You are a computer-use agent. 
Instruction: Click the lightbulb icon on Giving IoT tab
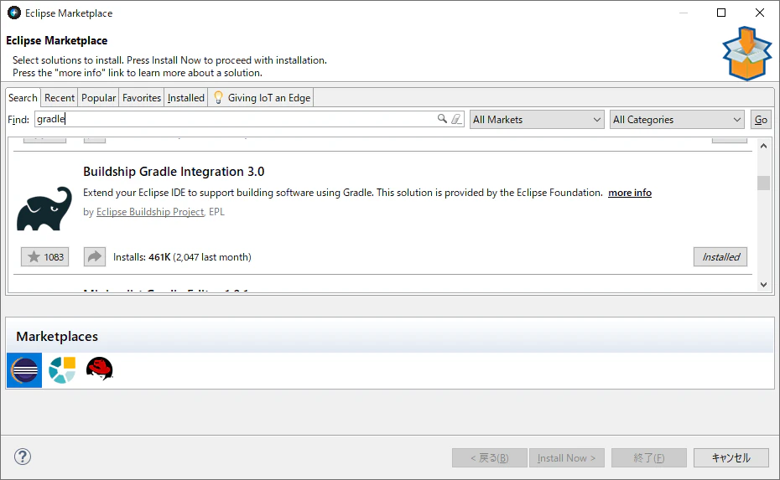click(218, 97)
